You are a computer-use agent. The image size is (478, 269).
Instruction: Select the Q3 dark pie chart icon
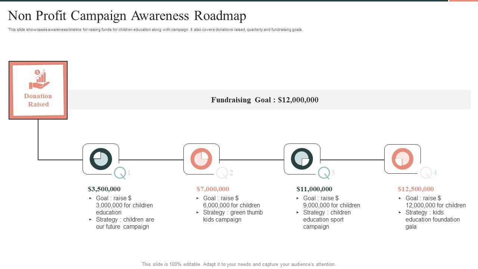(x=302, y=159)
